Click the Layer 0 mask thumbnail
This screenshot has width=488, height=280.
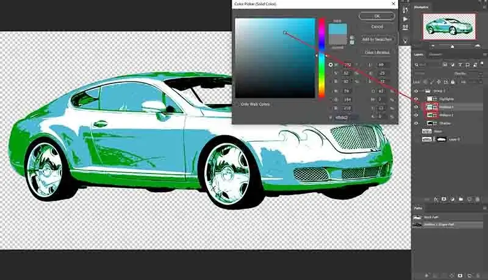[441, 139]
